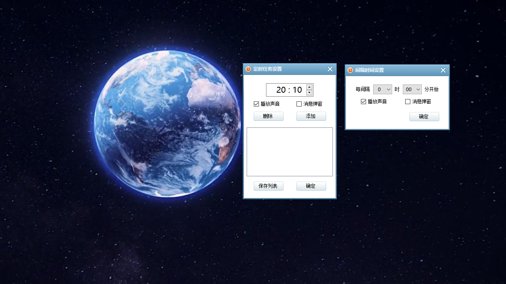The height and width of the screenshot is (284, 506).
Task: Open the interval hour dropdown showing 0
Action: click(x=382, y=89)
